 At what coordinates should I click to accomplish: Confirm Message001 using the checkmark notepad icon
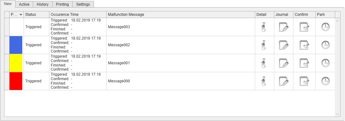[304, 63]
